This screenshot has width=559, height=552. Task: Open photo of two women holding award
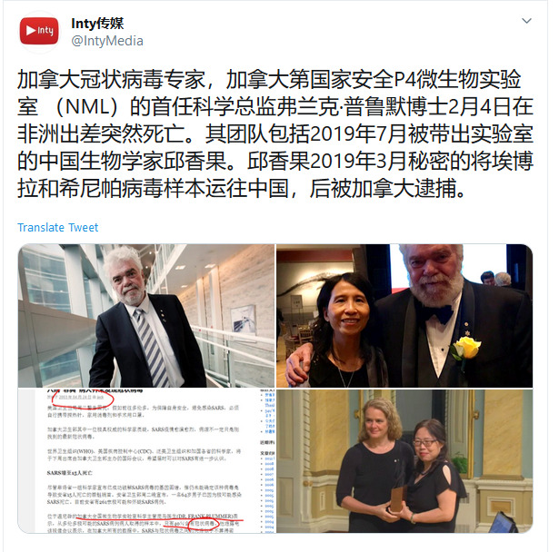404,461
